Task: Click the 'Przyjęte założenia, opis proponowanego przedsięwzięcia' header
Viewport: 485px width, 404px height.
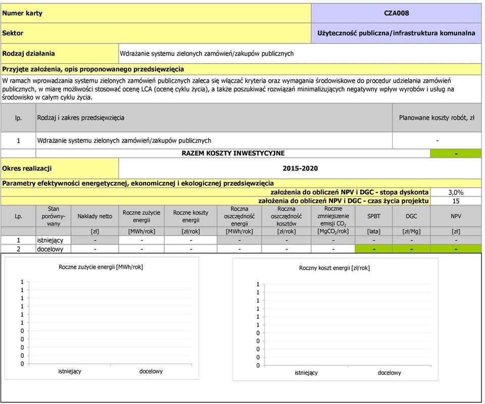Action: [241, 69]
